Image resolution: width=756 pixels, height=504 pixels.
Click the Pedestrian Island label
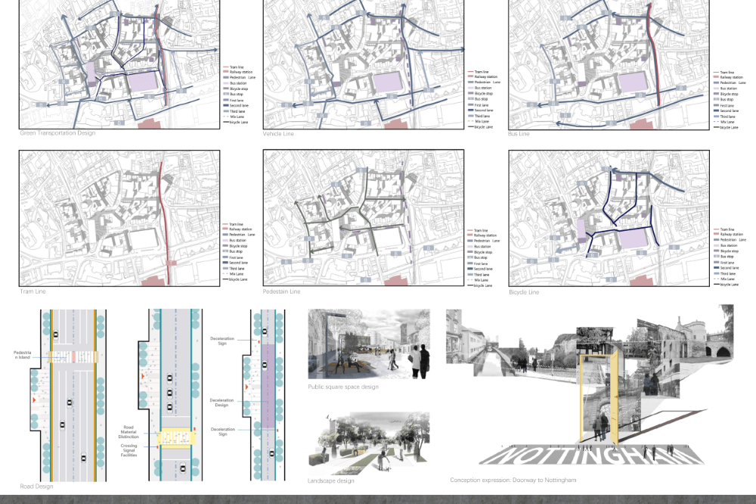29,356
